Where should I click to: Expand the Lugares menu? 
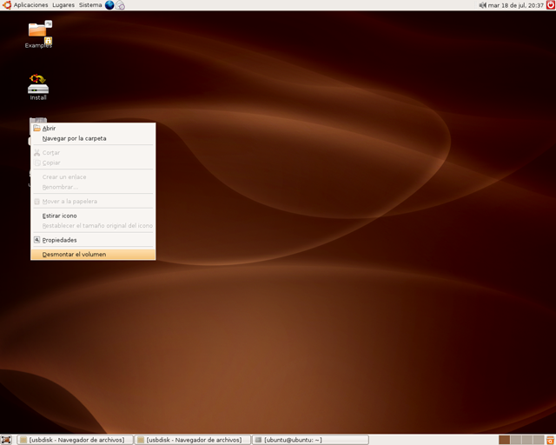(x=63, y=5)
